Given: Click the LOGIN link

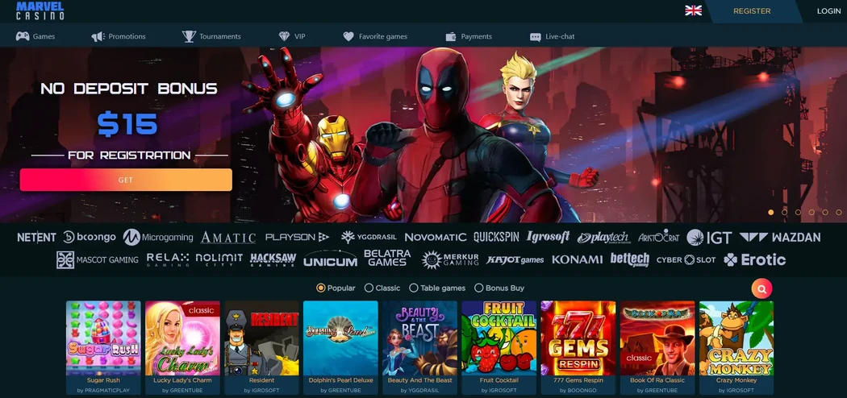Looking at the screenshot, I should pyautogui.click(x=828, y=10).
